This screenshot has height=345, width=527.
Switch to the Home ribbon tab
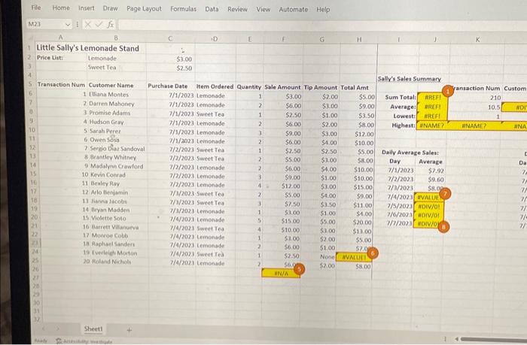pyautogui.click(x=61, y=8)
